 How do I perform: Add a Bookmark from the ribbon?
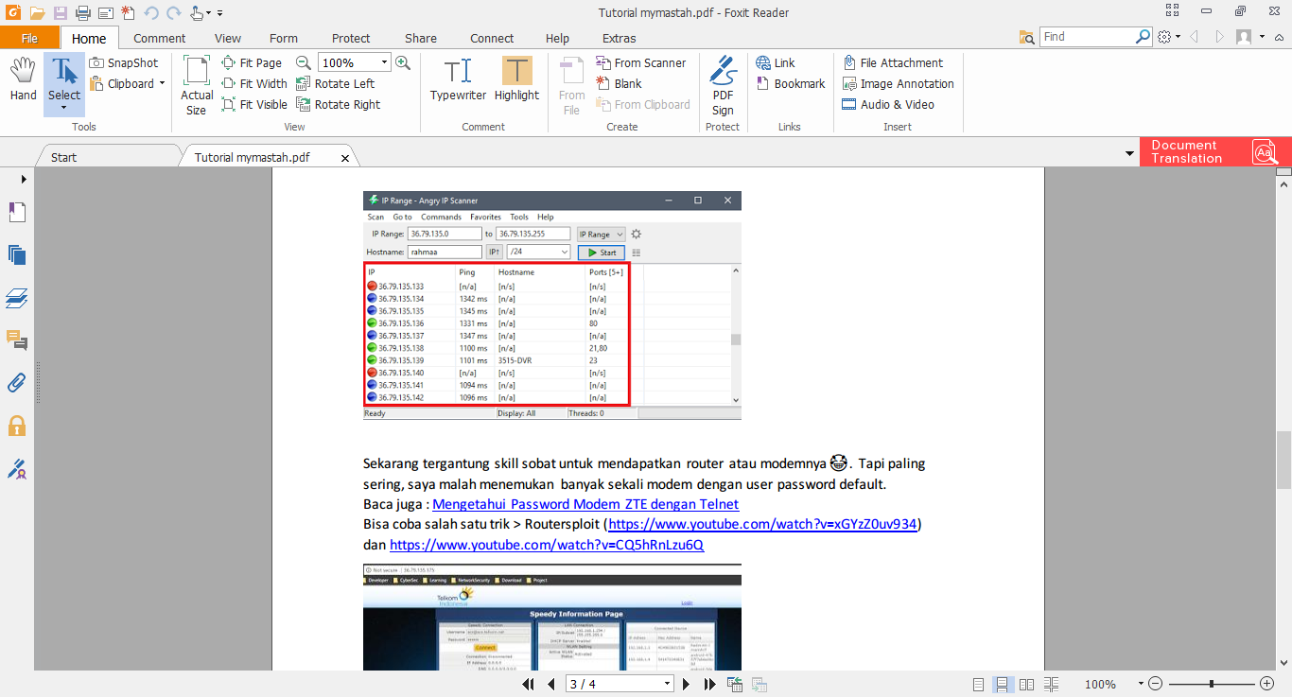791,83
